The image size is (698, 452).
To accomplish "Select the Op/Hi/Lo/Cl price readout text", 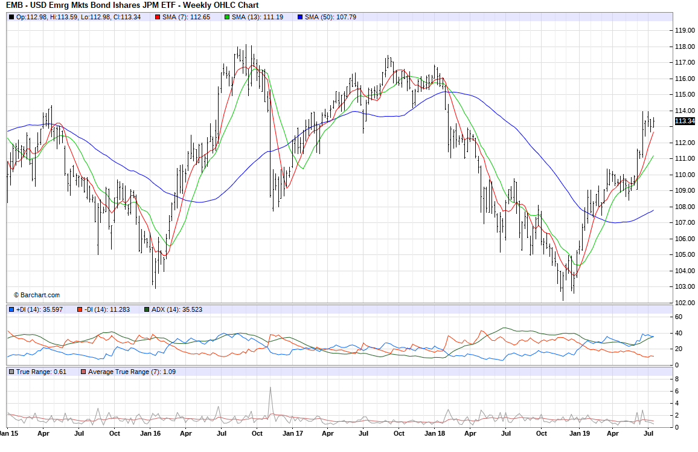I will 78,18.
